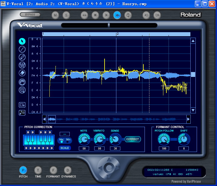Select the Arrow pointer tool
Image resolution: width=217 pixels, height=186 pixels.
coord(22,41)
